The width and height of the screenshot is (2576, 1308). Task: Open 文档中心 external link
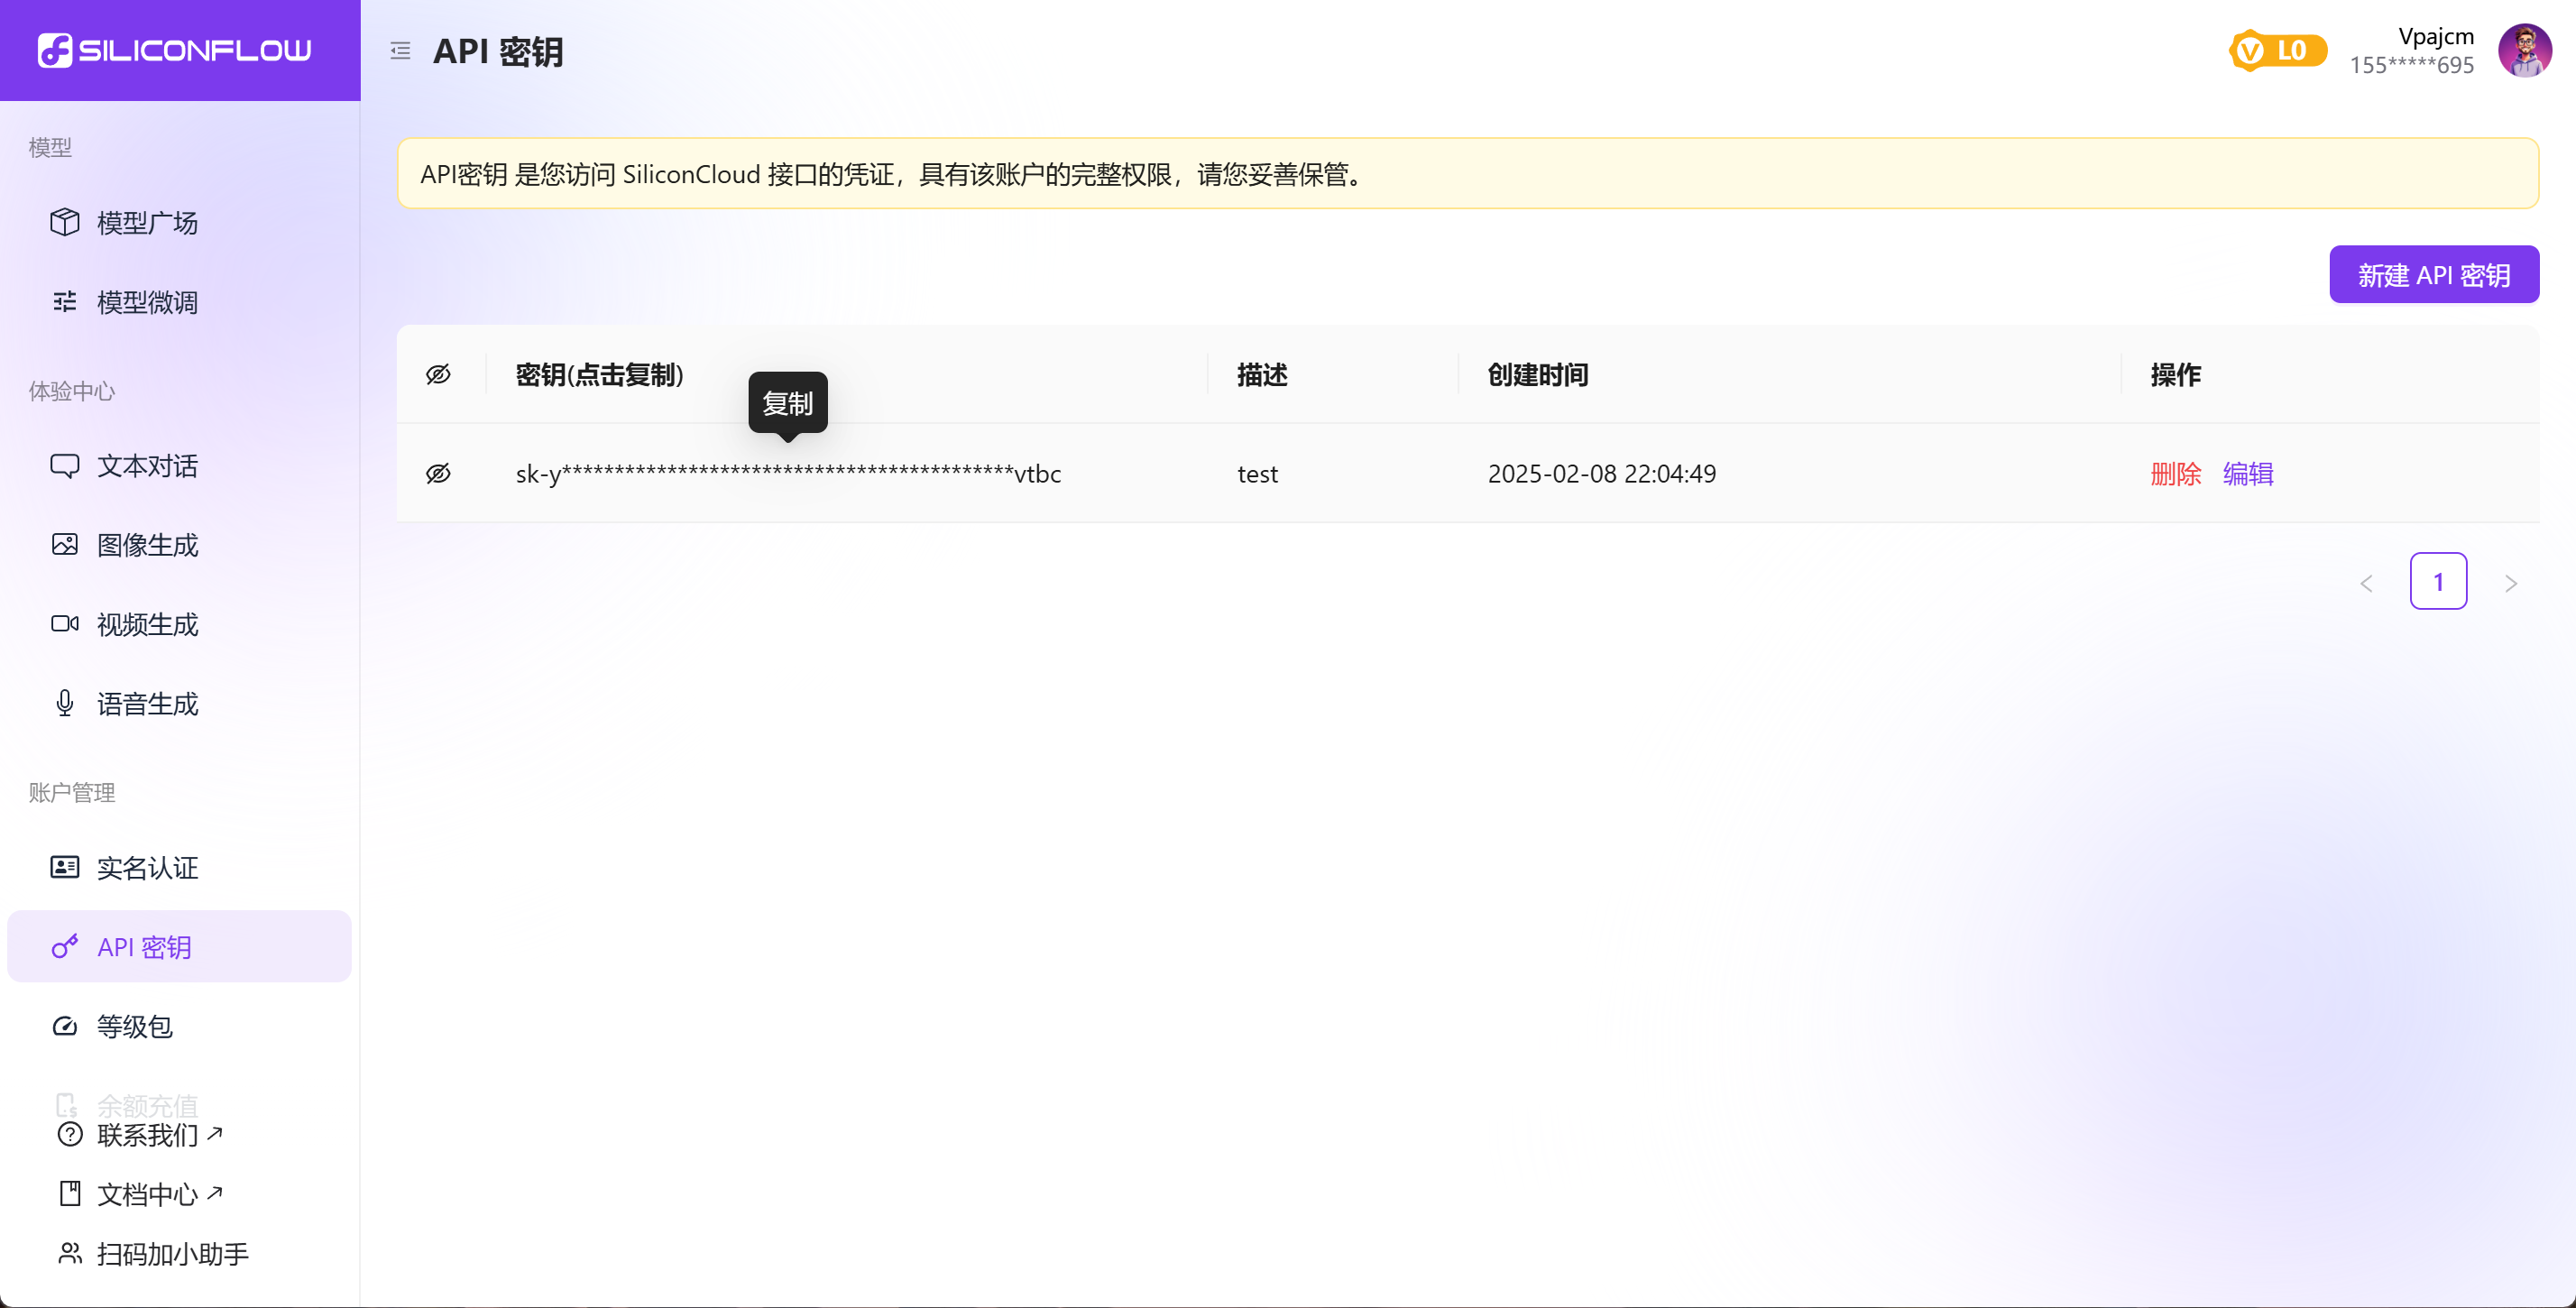tap(147, 1194)
